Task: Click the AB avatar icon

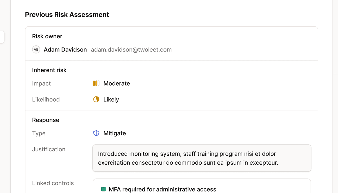Action: click(x=36, y=50)
